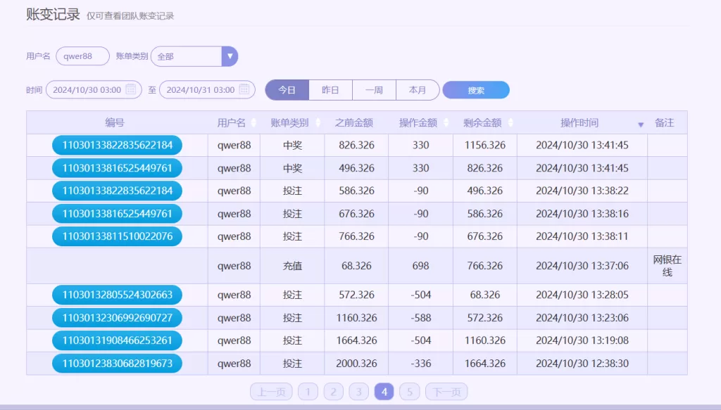721x410 pixels.
Task: Click the 698 operation amount cell
Action: point(421,266)
